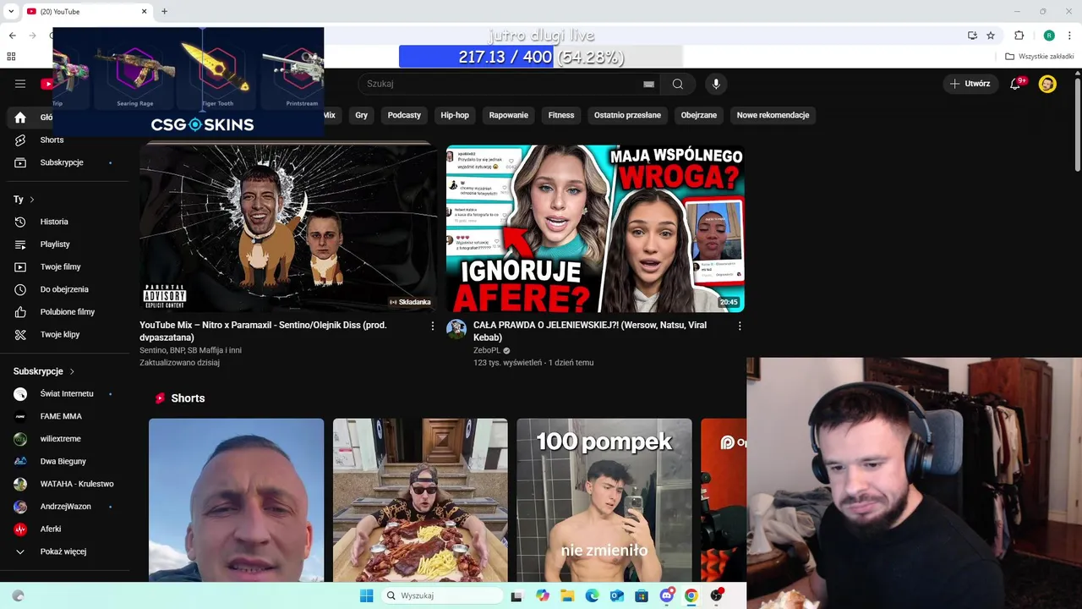Open Chrome apps grid shortcut
Image resolution: width=1082 pixels, height=609 pixels.
pyautogui.click(x=11, y=57)
